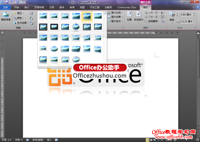Screen dimensions: 200x142
Task: Switch to the 插入 Insert tab
Action: click(x=27, y=7)
